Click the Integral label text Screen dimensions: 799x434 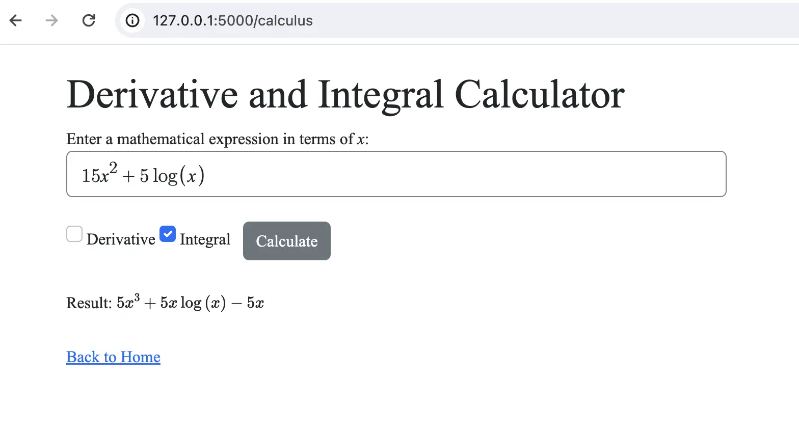pos(205,239)
